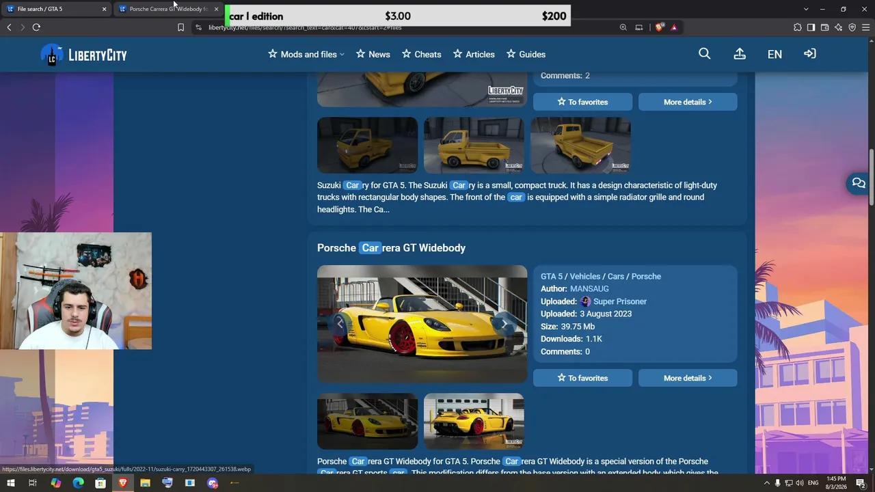Screen dimensions: 875x492
Task: Launch Microsoft Edge from taskbar
Action: (x=78, y=483)
